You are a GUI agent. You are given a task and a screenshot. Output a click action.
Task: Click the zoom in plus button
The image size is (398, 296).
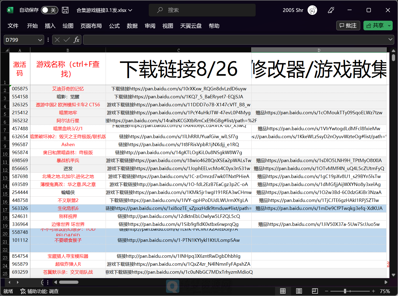coord(374,291)
